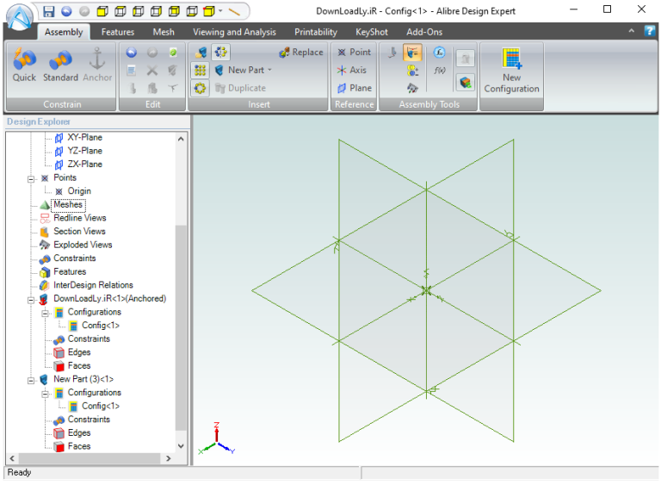The height and width of the screenshot is (485, 661).
Task: Insert a reference Point
Action: point(353,53)
